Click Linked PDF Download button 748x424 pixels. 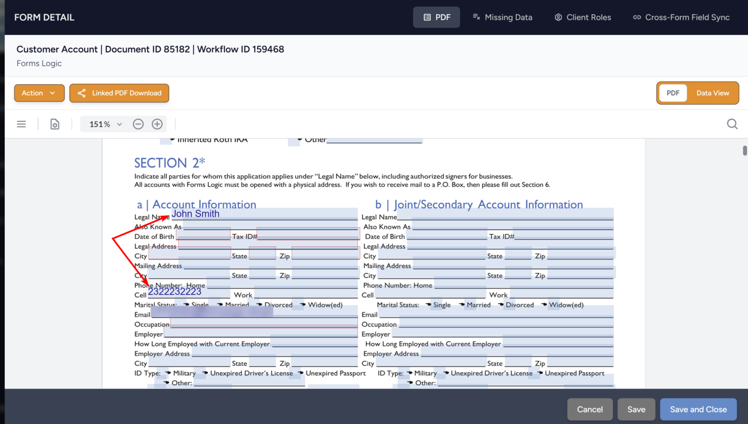click(119, 93)
